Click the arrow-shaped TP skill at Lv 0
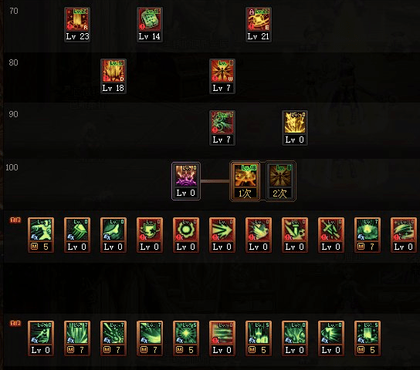Image resolution: width=420 pixels, height=370 pixels. pos(222,235)
